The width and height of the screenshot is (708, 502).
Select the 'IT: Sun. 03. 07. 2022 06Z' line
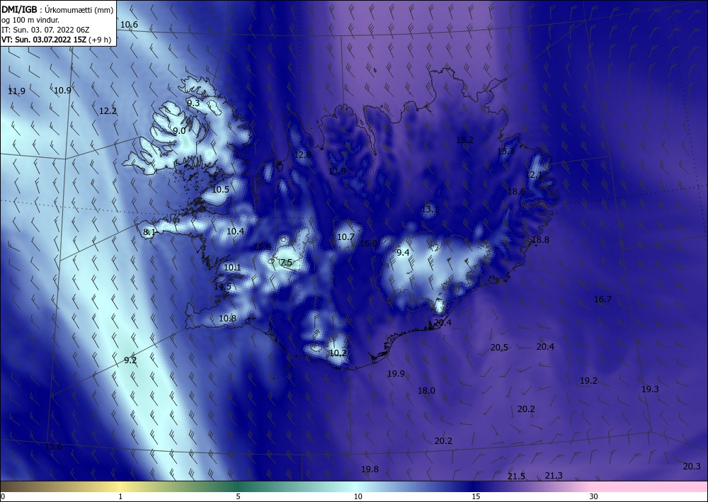[45, 30]
